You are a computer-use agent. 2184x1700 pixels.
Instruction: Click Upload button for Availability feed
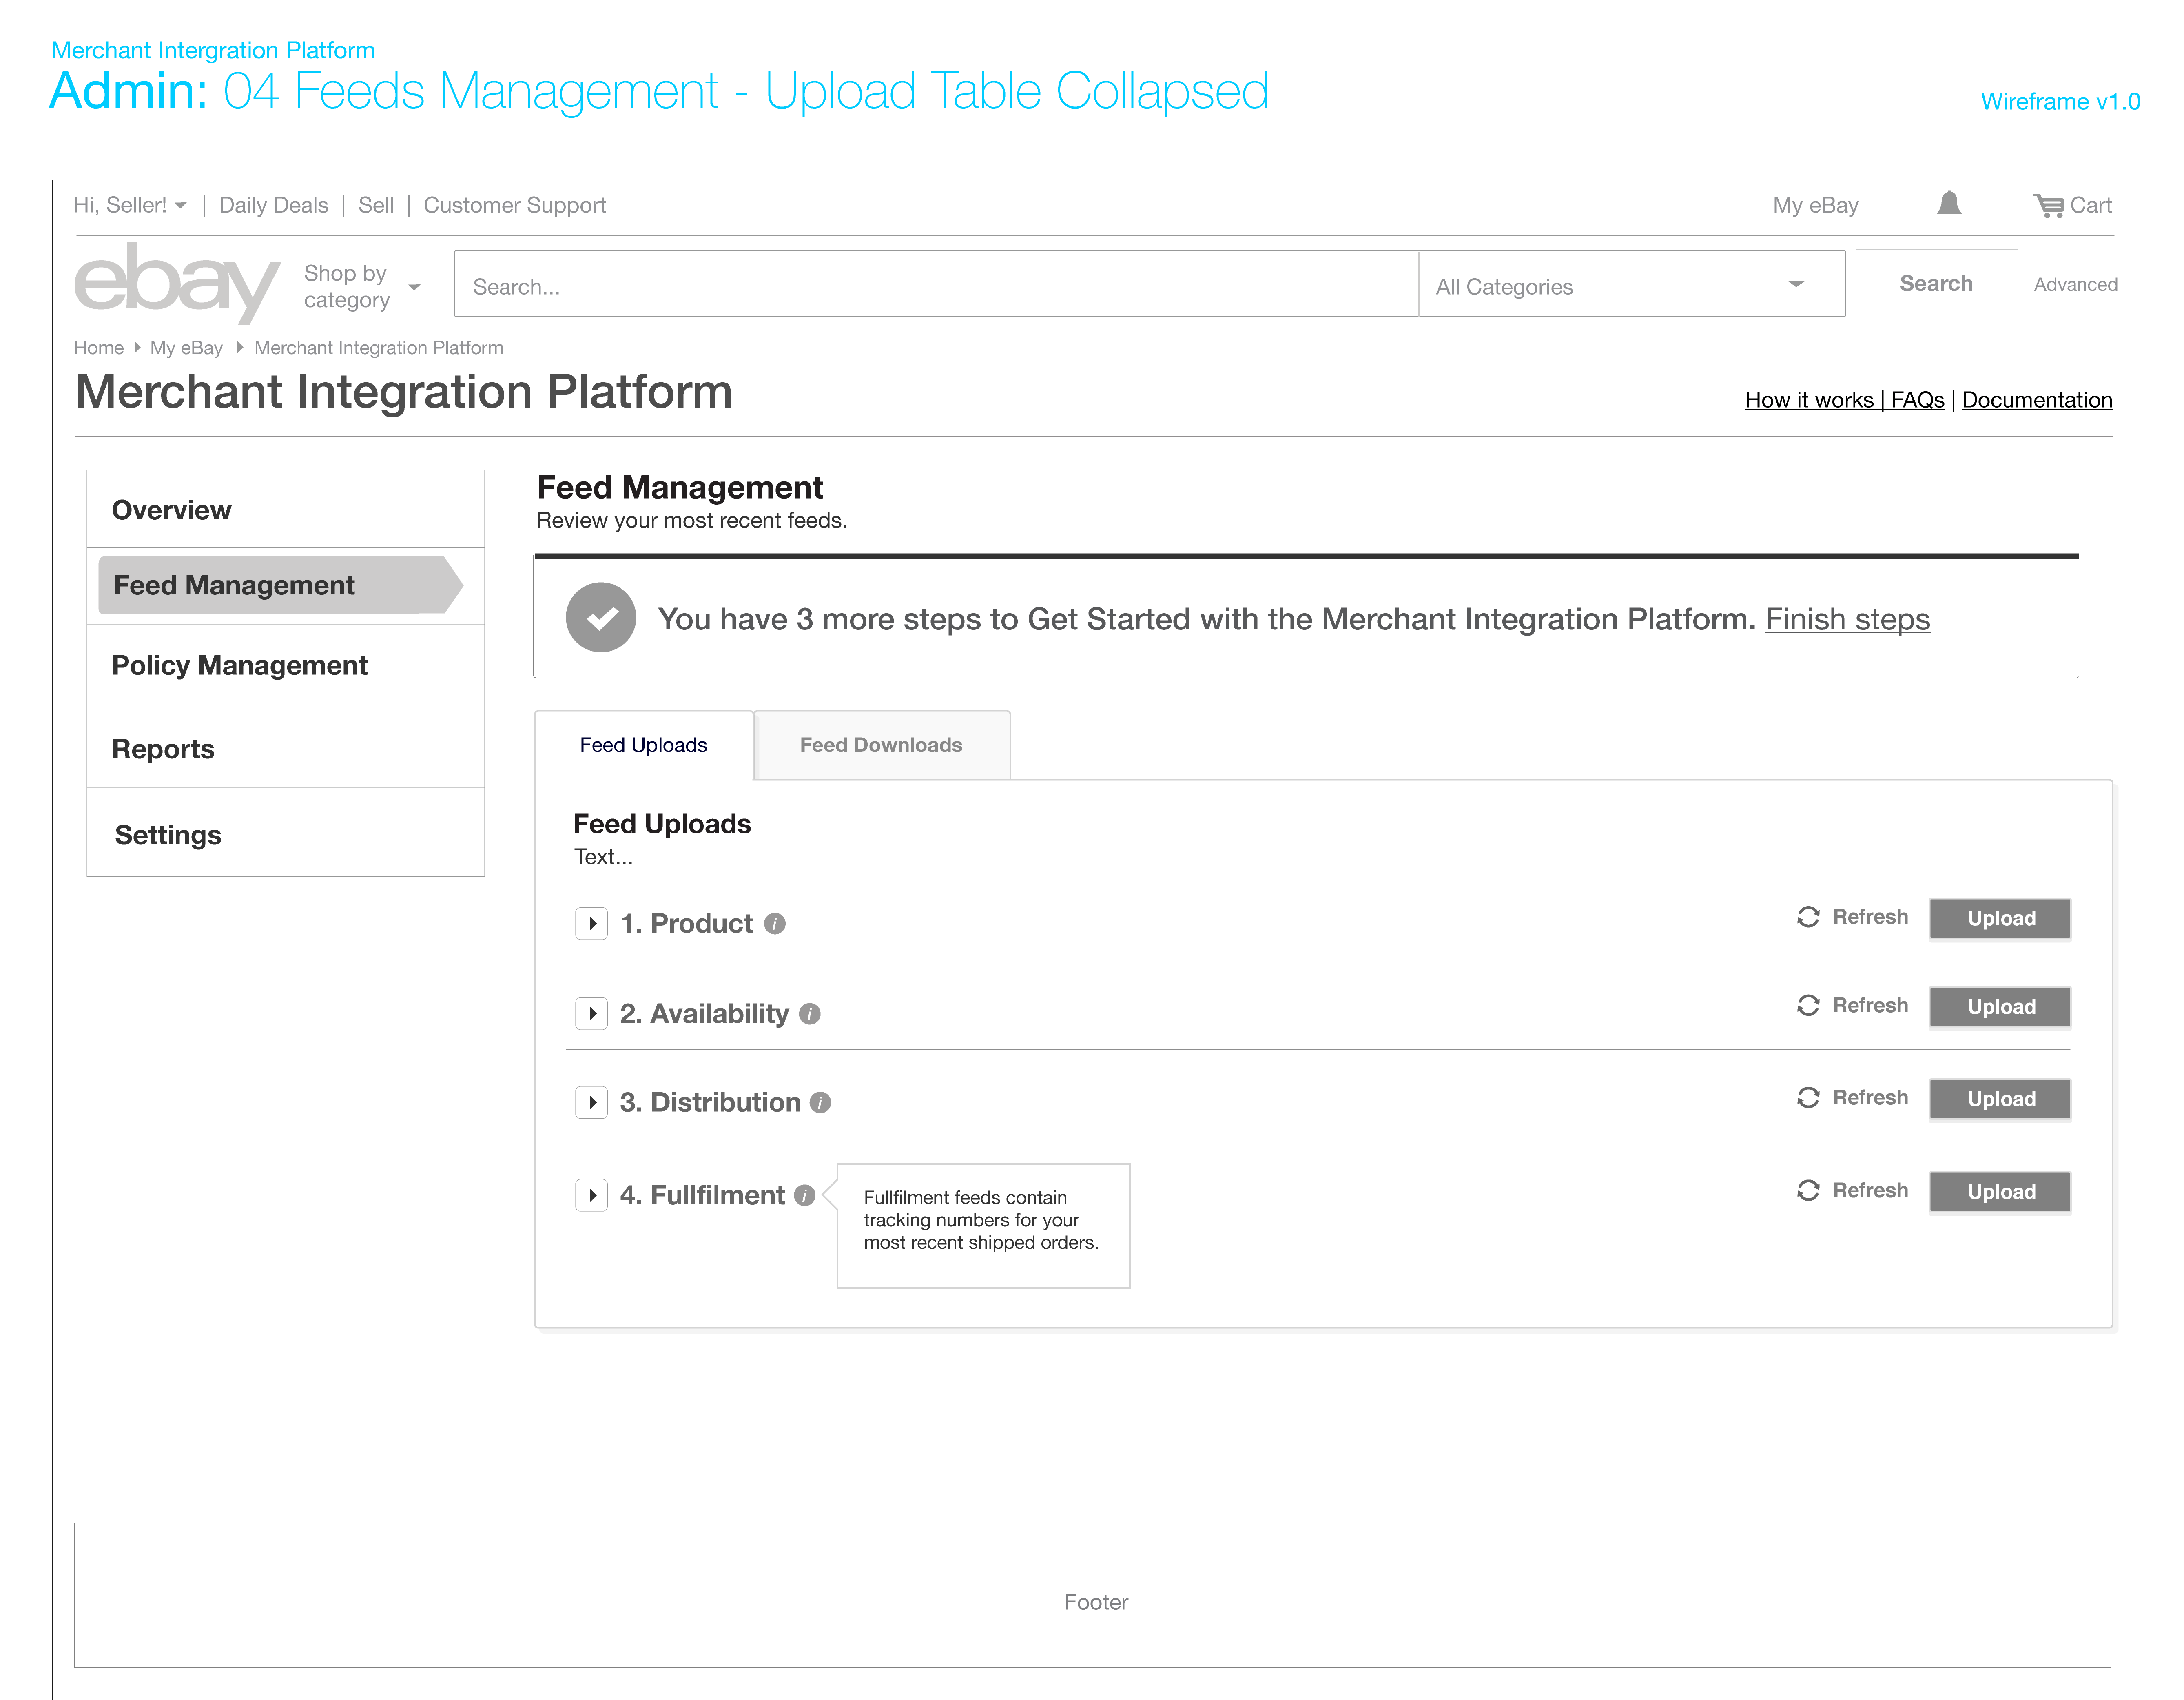[2000, 1007]
